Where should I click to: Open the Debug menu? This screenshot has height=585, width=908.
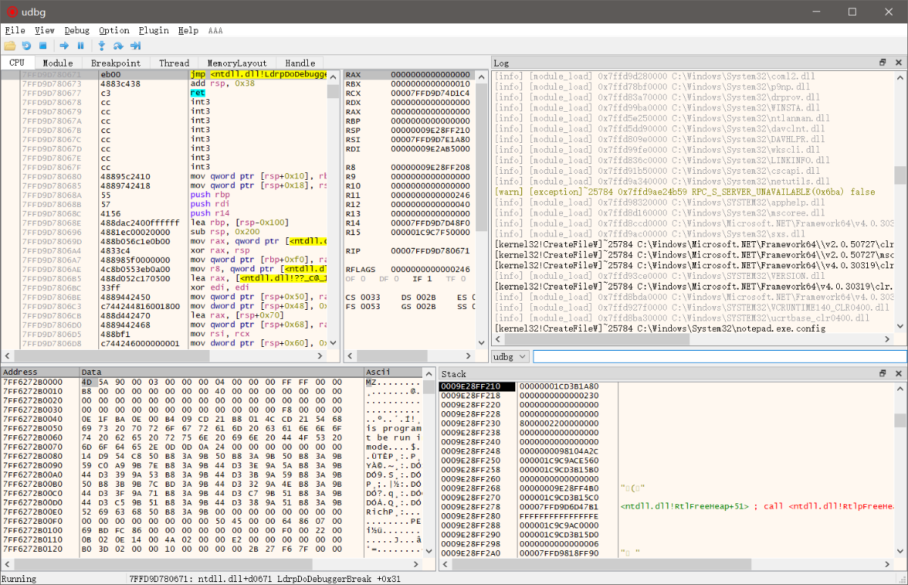click(x=77, y=30)
